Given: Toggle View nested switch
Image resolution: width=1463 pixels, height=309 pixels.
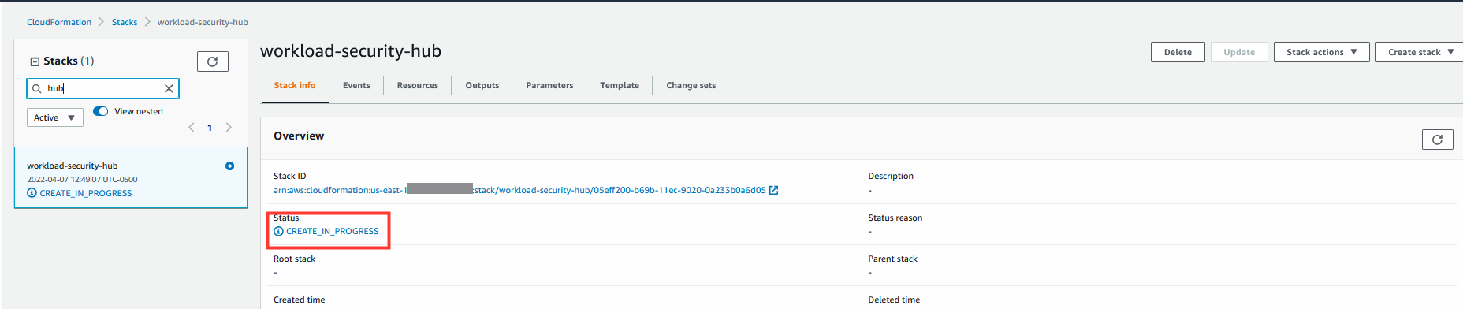Looking at the screenshot, I should (x=101, y=111).
